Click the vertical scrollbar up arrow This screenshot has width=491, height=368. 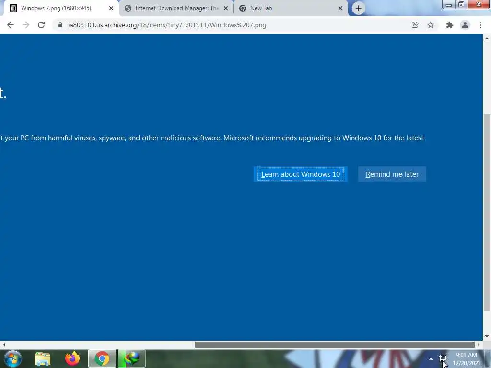[487, 38]
